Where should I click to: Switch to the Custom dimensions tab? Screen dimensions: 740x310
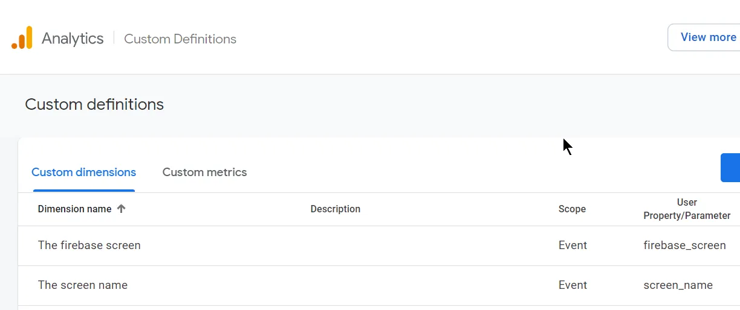pyautogui.click(x=83, y=172)
